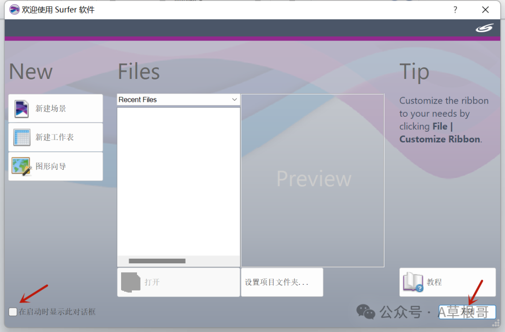This screenshot has height=332, width=505.
Task: Click the Surfer app icon in title bar
Action: [x=14, y=9]
